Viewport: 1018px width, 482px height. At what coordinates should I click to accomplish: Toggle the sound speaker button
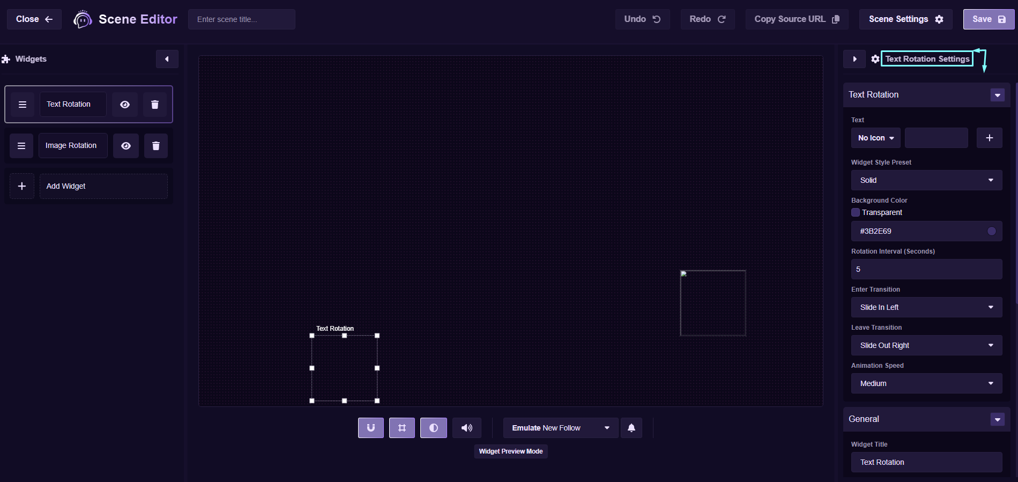point(467,428)
